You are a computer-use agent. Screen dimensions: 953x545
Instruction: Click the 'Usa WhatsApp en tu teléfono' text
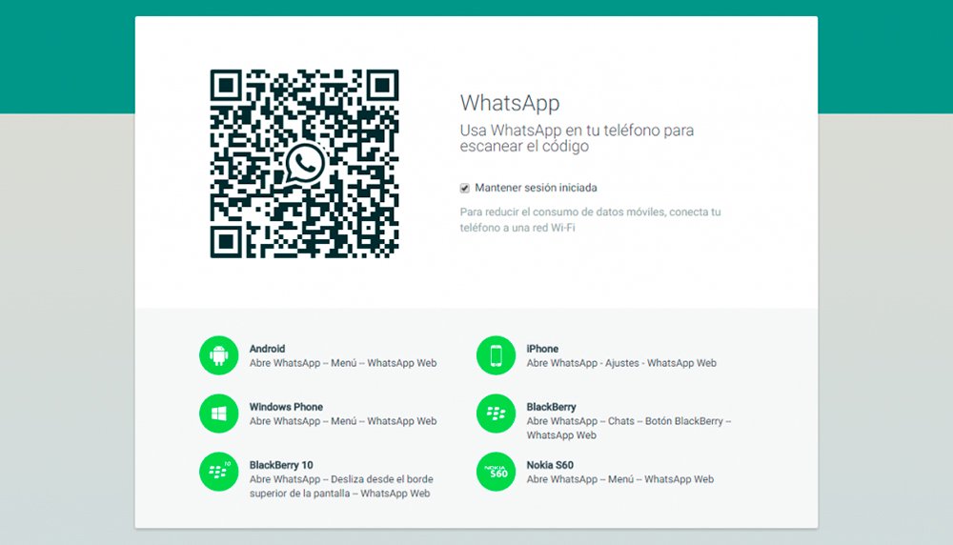(577, 138)
